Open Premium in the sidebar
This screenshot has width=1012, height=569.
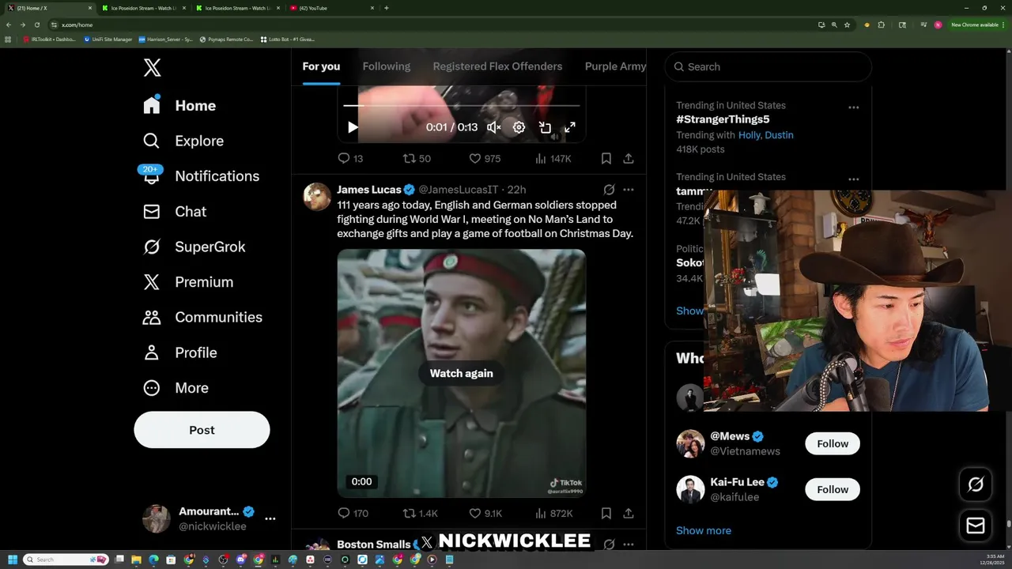tap(188, 281)
